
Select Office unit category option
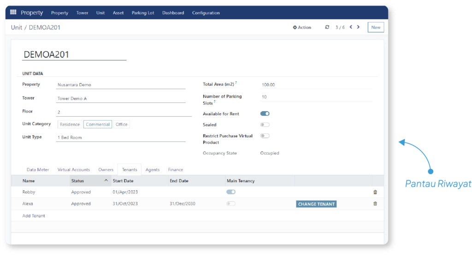[122, 125]
